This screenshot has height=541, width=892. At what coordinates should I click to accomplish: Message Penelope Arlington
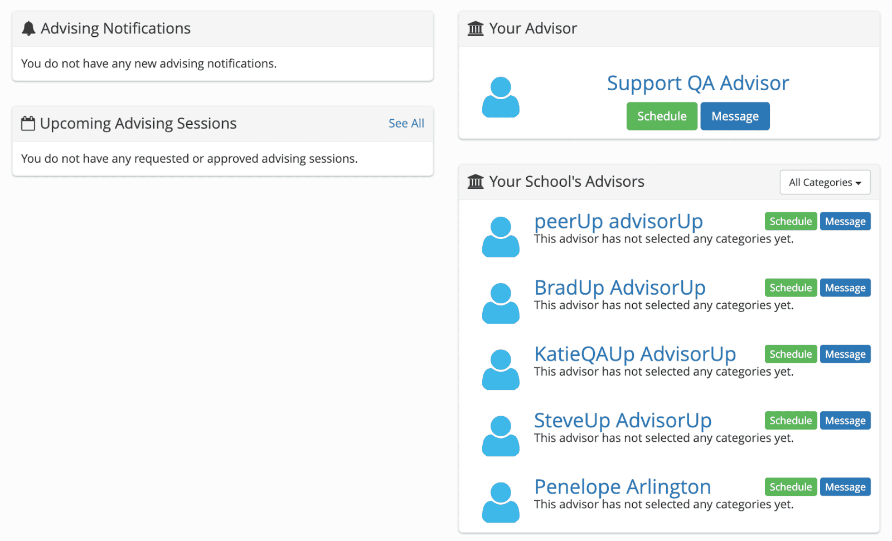pyautogui.click(x=845, y=486)
